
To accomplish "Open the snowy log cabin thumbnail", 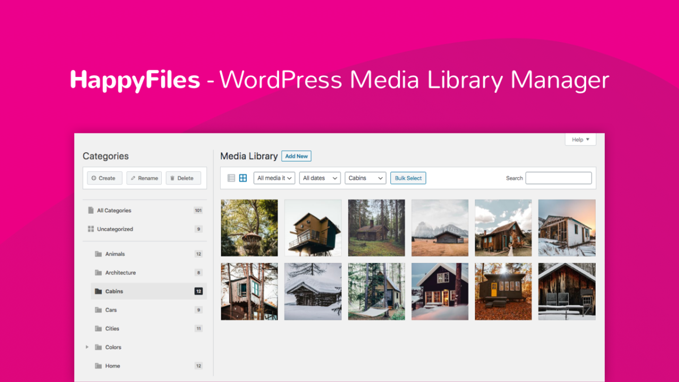I will click(x=313, y=291).
